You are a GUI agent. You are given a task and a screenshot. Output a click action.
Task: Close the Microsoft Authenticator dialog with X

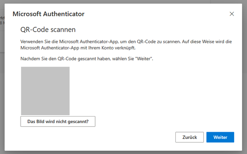[x=232, y=14]
